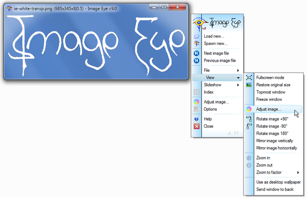Click the Image Eye logo in menu header
This screenshot has height=199, width=307.
click(217, 24)
